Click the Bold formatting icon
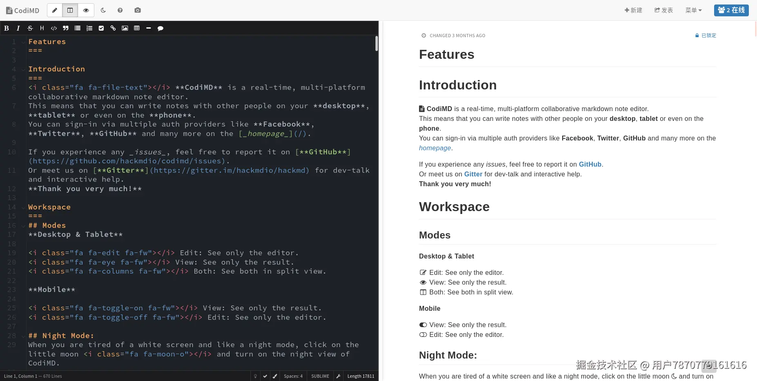The height and width of the screenshot is (381, 757). click(6, 28)
